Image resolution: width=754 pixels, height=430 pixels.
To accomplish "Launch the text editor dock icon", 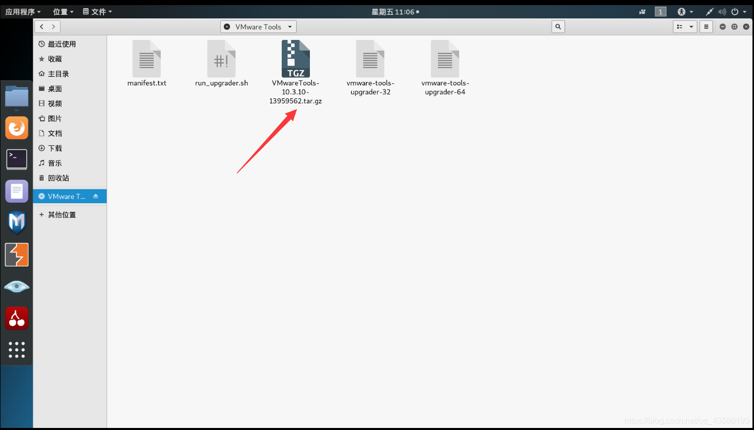I will coord(17,191).
